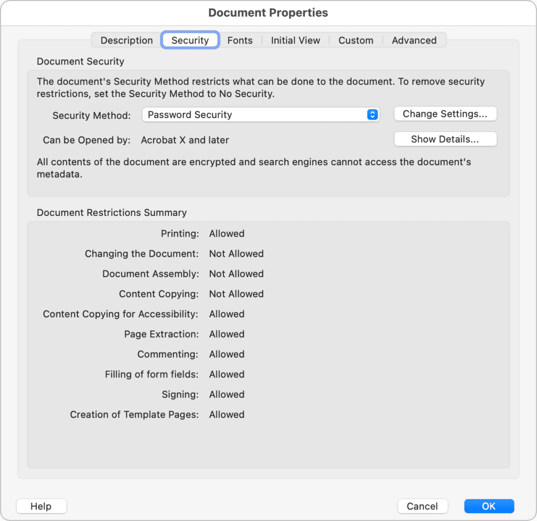
Task: Open Help for Document Properties
Action: point(41,506)
